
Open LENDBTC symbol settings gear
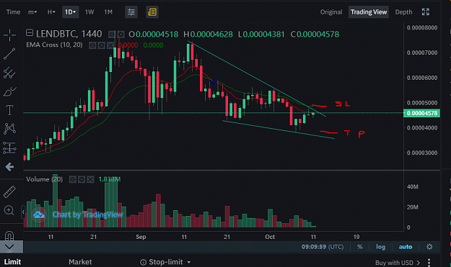pos(121,35)
